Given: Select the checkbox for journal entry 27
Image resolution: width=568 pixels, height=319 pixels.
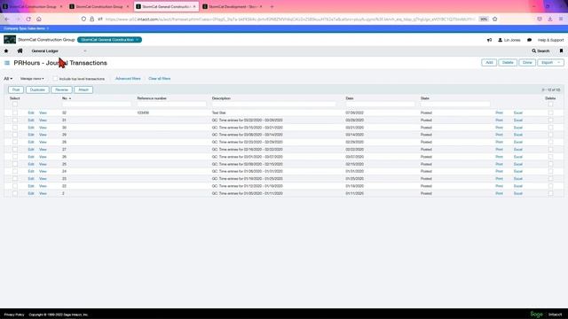Looking at the screenshot, I should click(x=15, y=150).
